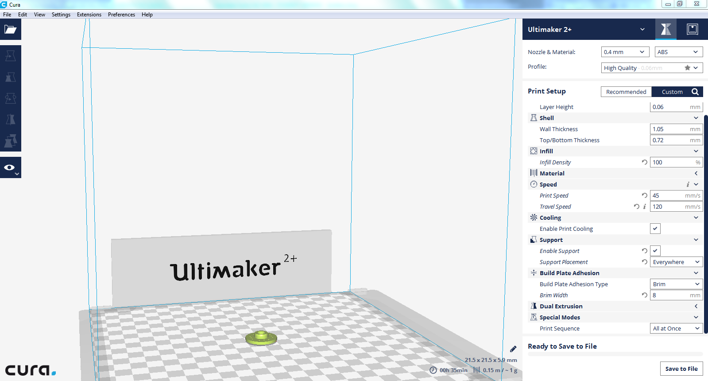
Task: Open Build Plate Adhesion Type Brim dropdown
Action: [x=676, y=284]
